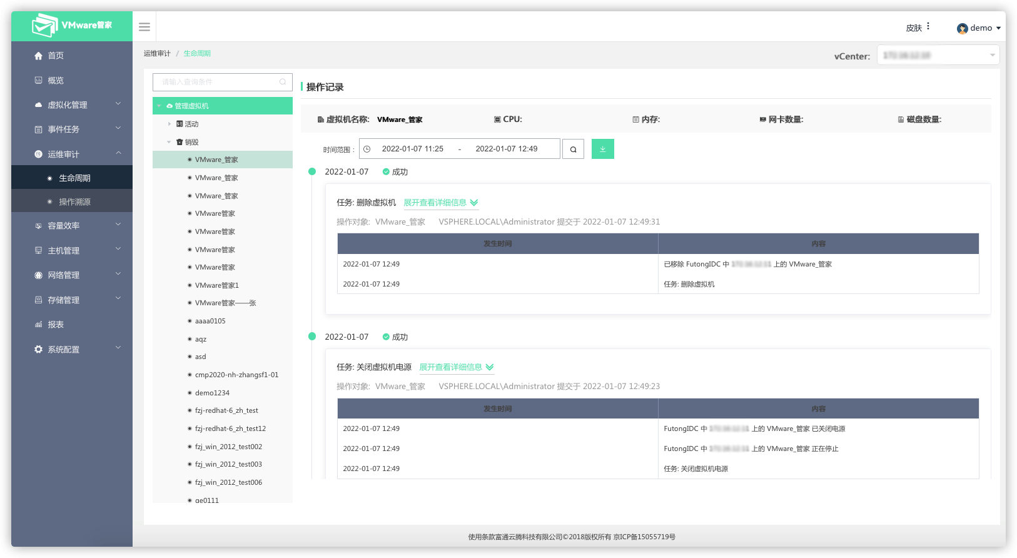Click the tree search input field
This screenshot has height=558, width=1017.
[223, 82]
